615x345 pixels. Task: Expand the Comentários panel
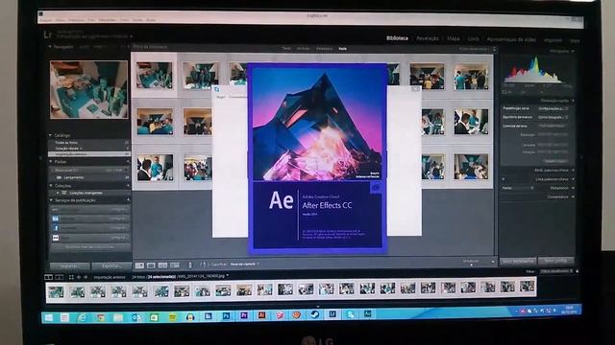click(573, 197)
